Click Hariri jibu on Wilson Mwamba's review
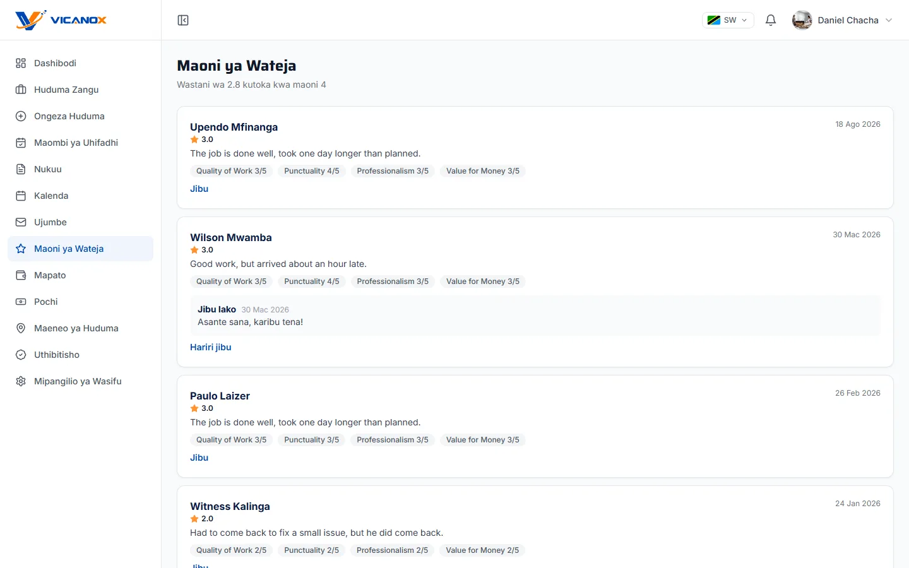Viewport: 909px width, 568px height. (x=211, y=347)
